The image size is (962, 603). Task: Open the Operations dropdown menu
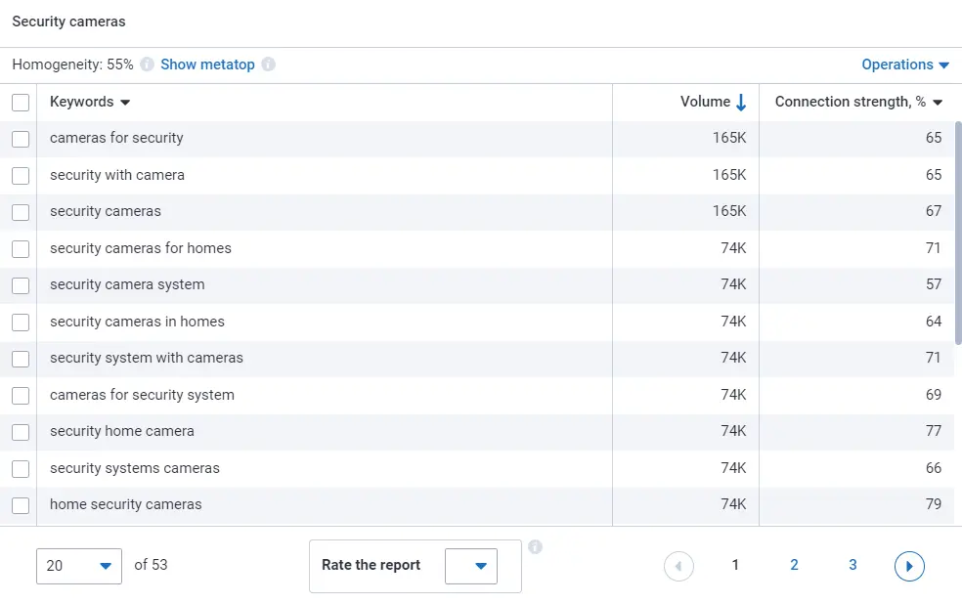coord(905,65)
